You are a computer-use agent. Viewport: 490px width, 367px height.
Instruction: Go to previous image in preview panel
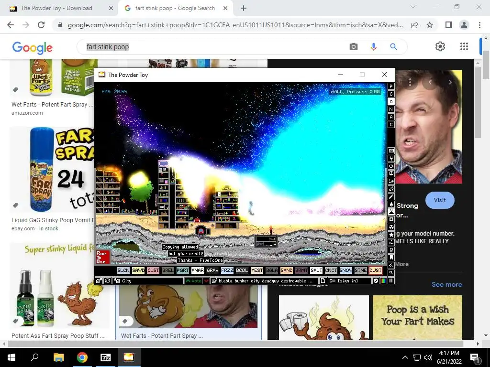click(x=430, y=82)
